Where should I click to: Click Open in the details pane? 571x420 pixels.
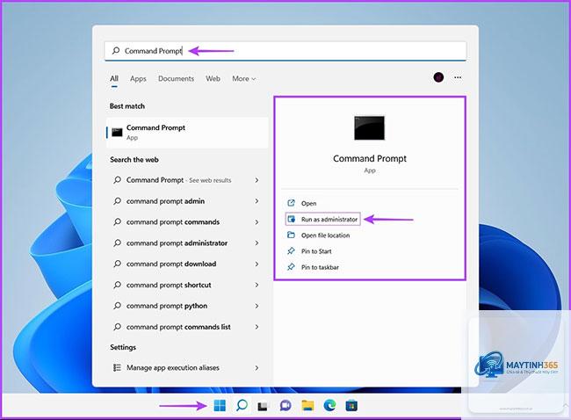click(309, 203)
